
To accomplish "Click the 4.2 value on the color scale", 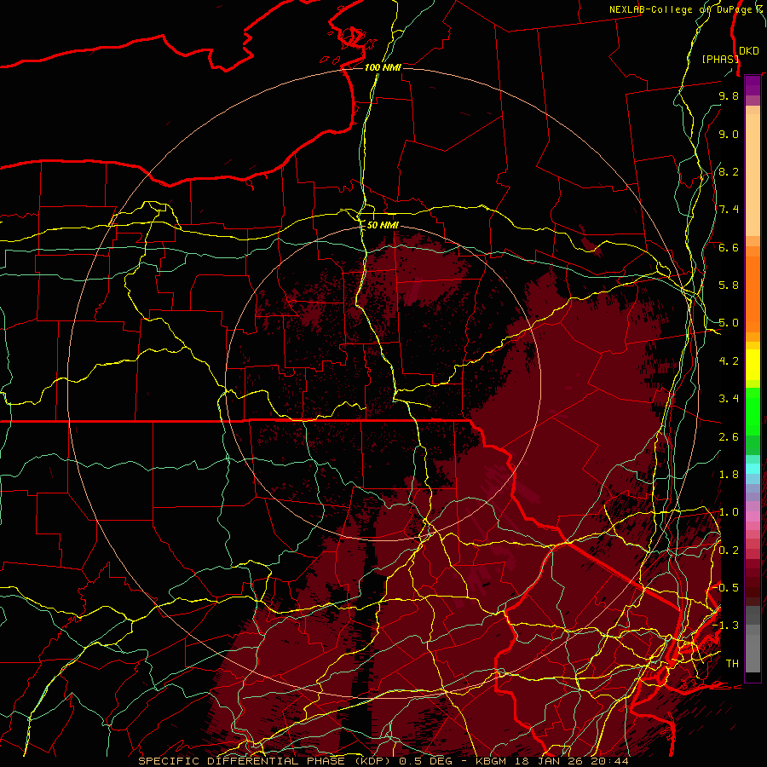I will (729, 361).
